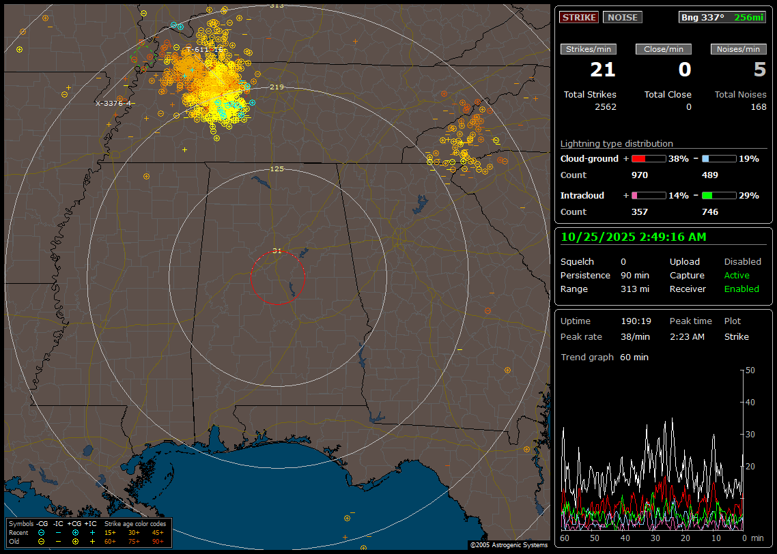The image size is (777, 554).
Task: Click the negative intracloud green percentage bar
Action: point(718,196)
